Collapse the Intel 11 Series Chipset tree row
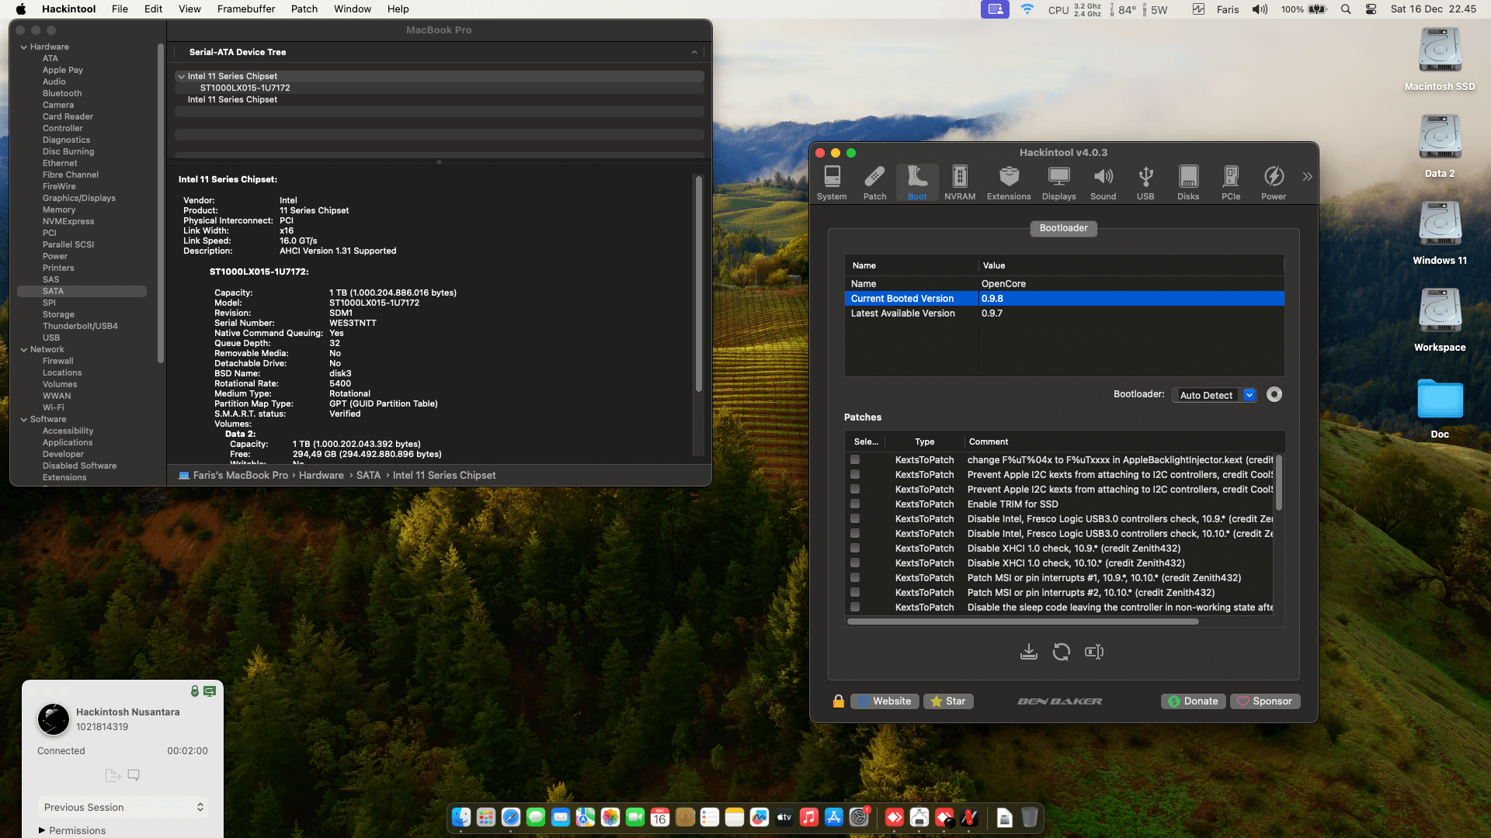 tap(181, 76)
